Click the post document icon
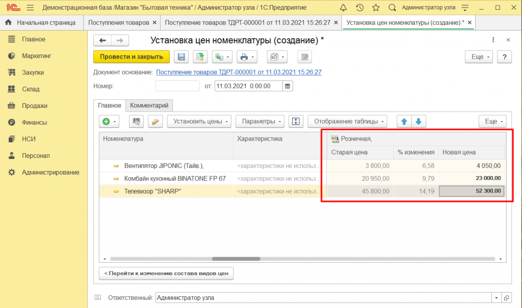 (x=199, y=57)
